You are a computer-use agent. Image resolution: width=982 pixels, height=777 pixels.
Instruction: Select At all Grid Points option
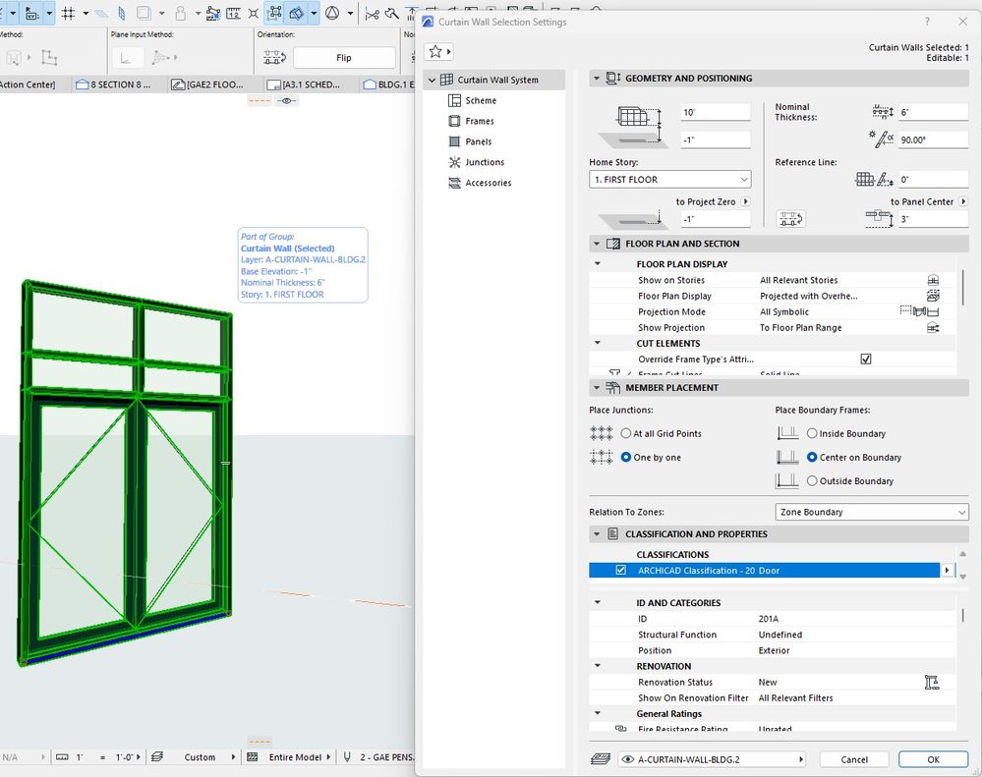click(x=626, y=433)
